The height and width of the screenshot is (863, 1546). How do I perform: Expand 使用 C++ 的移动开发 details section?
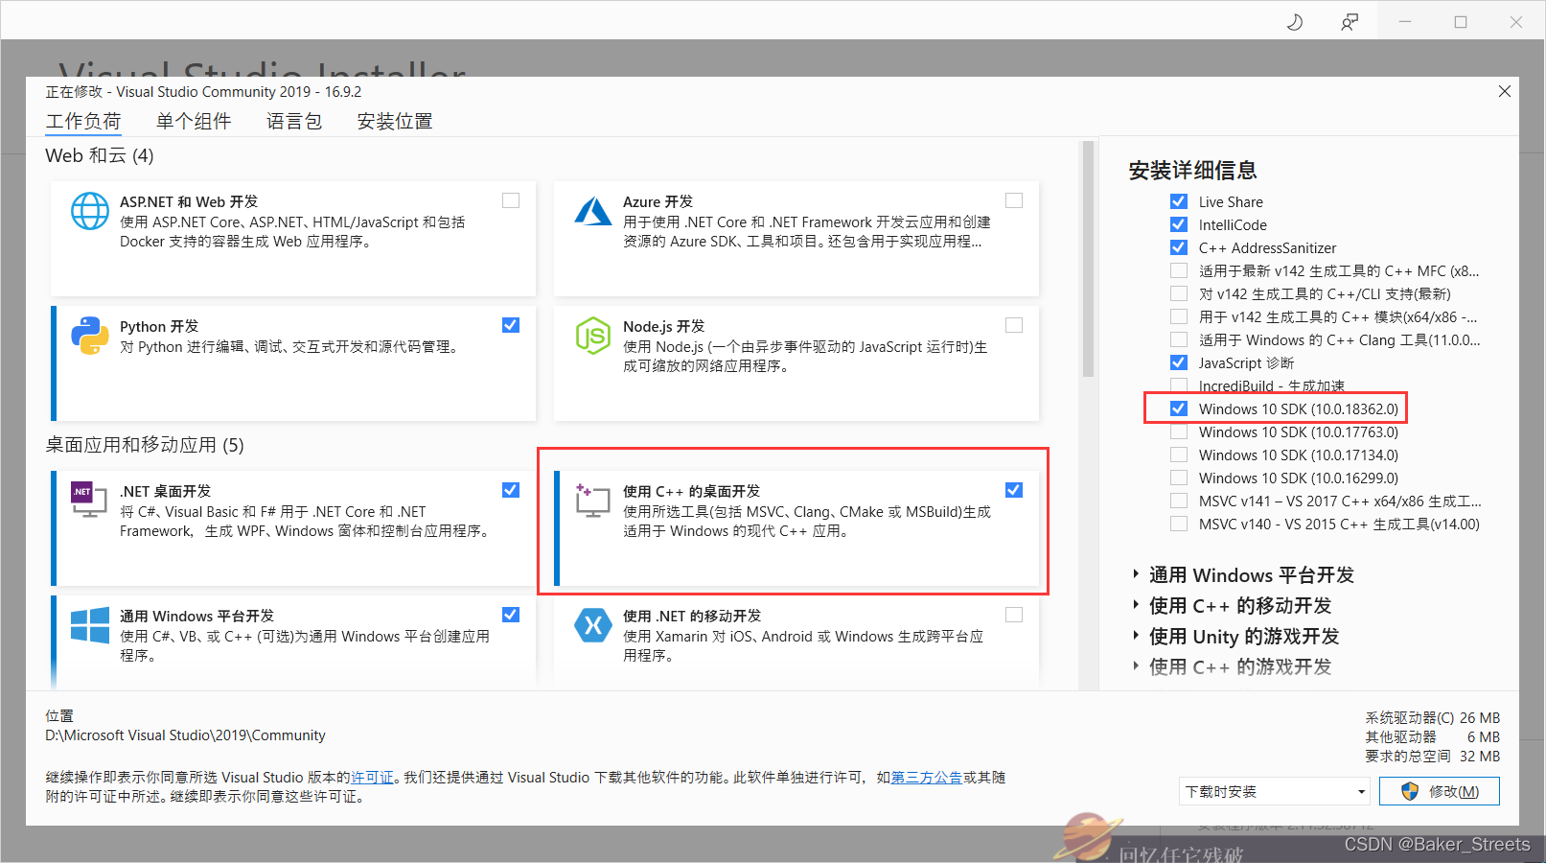pos(1137,605)
